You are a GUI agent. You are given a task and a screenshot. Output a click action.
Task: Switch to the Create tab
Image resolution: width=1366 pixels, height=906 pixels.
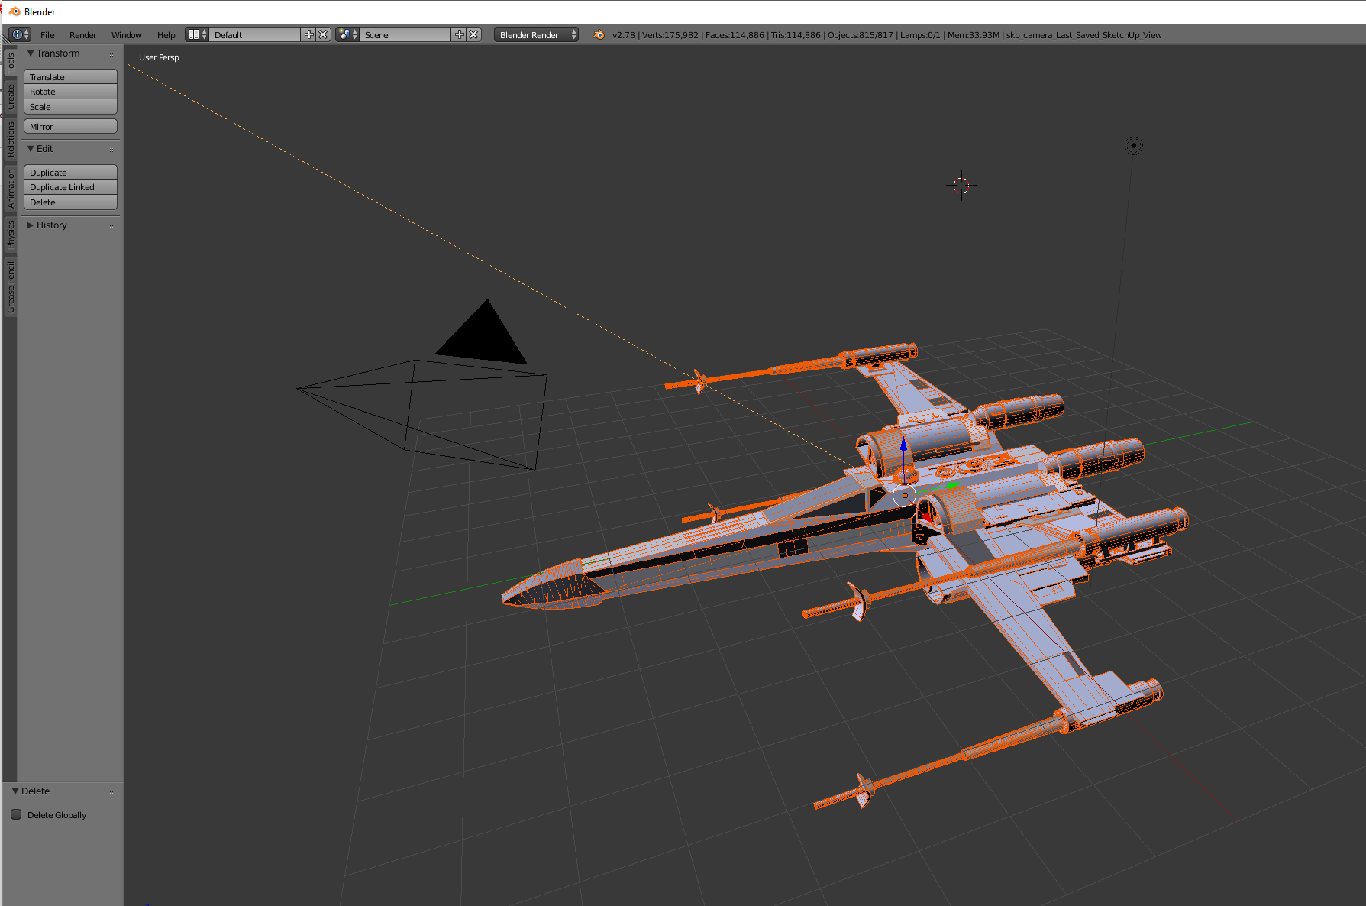click(x=11, y=97)
